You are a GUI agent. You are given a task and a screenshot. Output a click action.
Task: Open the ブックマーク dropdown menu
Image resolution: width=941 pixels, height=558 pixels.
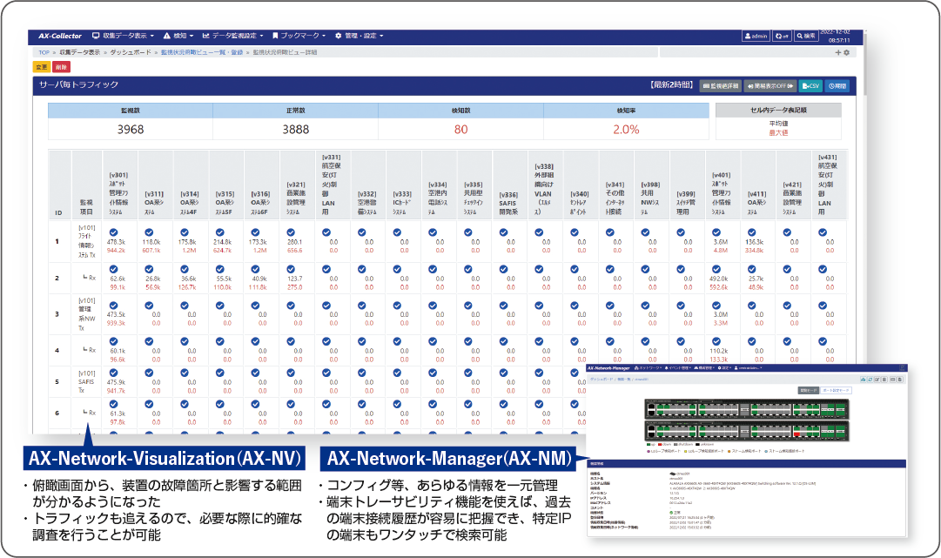[x=299, y=36]
